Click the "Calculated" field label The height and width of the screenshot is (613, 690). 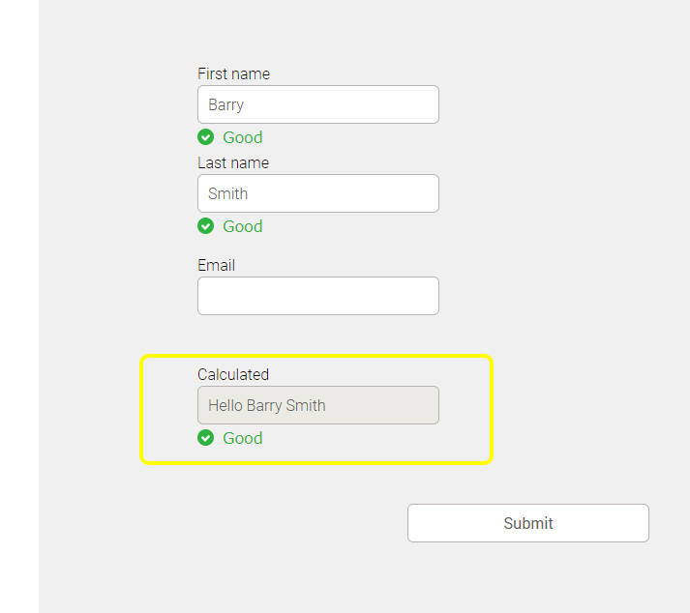233,374
